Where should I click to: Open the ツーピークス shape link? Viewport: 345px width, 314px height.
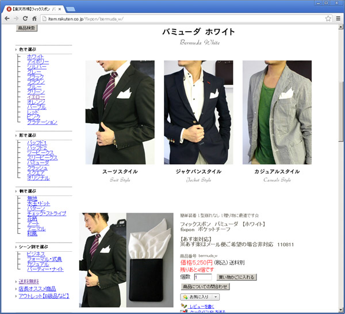(x=40, y=153)
